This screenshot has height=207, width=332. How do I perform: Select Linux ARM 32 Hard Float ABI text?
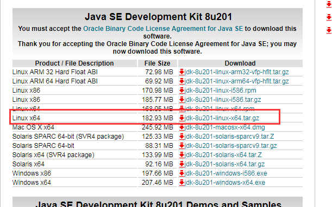click(55, 72)
